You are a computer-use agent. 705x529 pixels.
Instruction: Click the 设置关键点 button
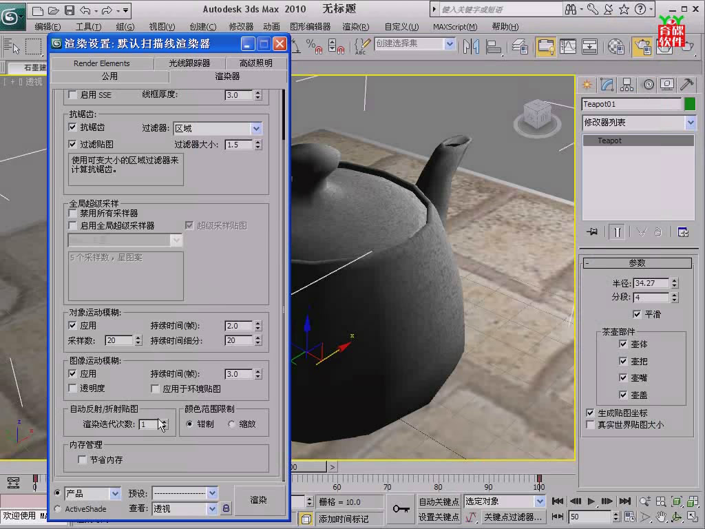(x=439, y=517)
